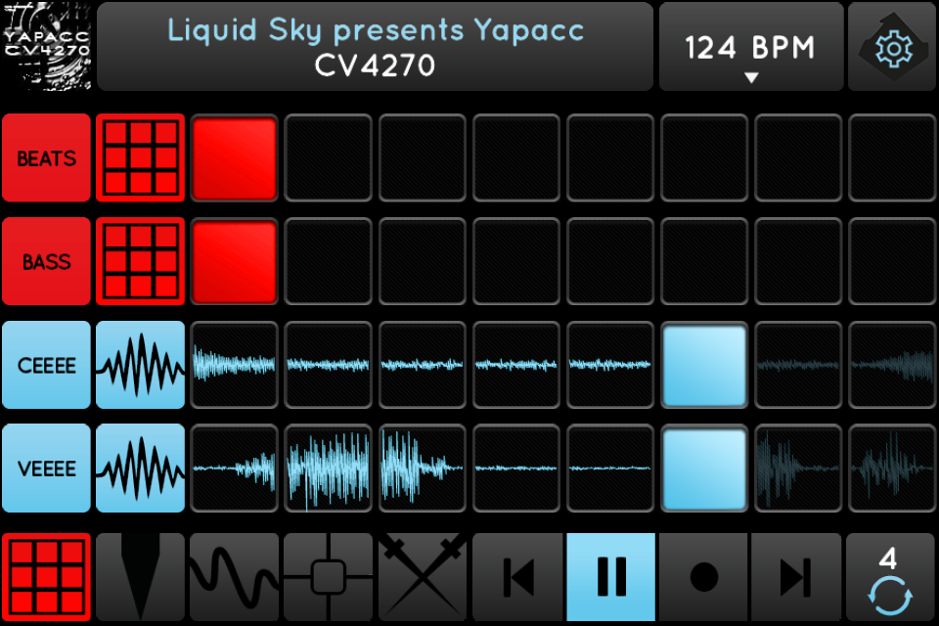This screenshot has height=626, width=939.
Task: Activate the last empty slot in BEATS row
Action: (892, 158)
